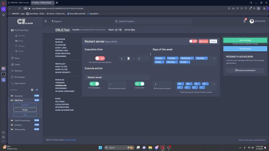Click the execution hour input field
This screenshot has width=269, height=151.
125,59
